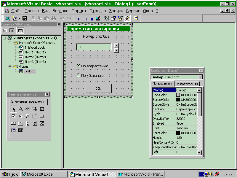The height and width of the screenshot is (178, 237).
Task: Open the Правка menu
Action: [x=32, y=11]
